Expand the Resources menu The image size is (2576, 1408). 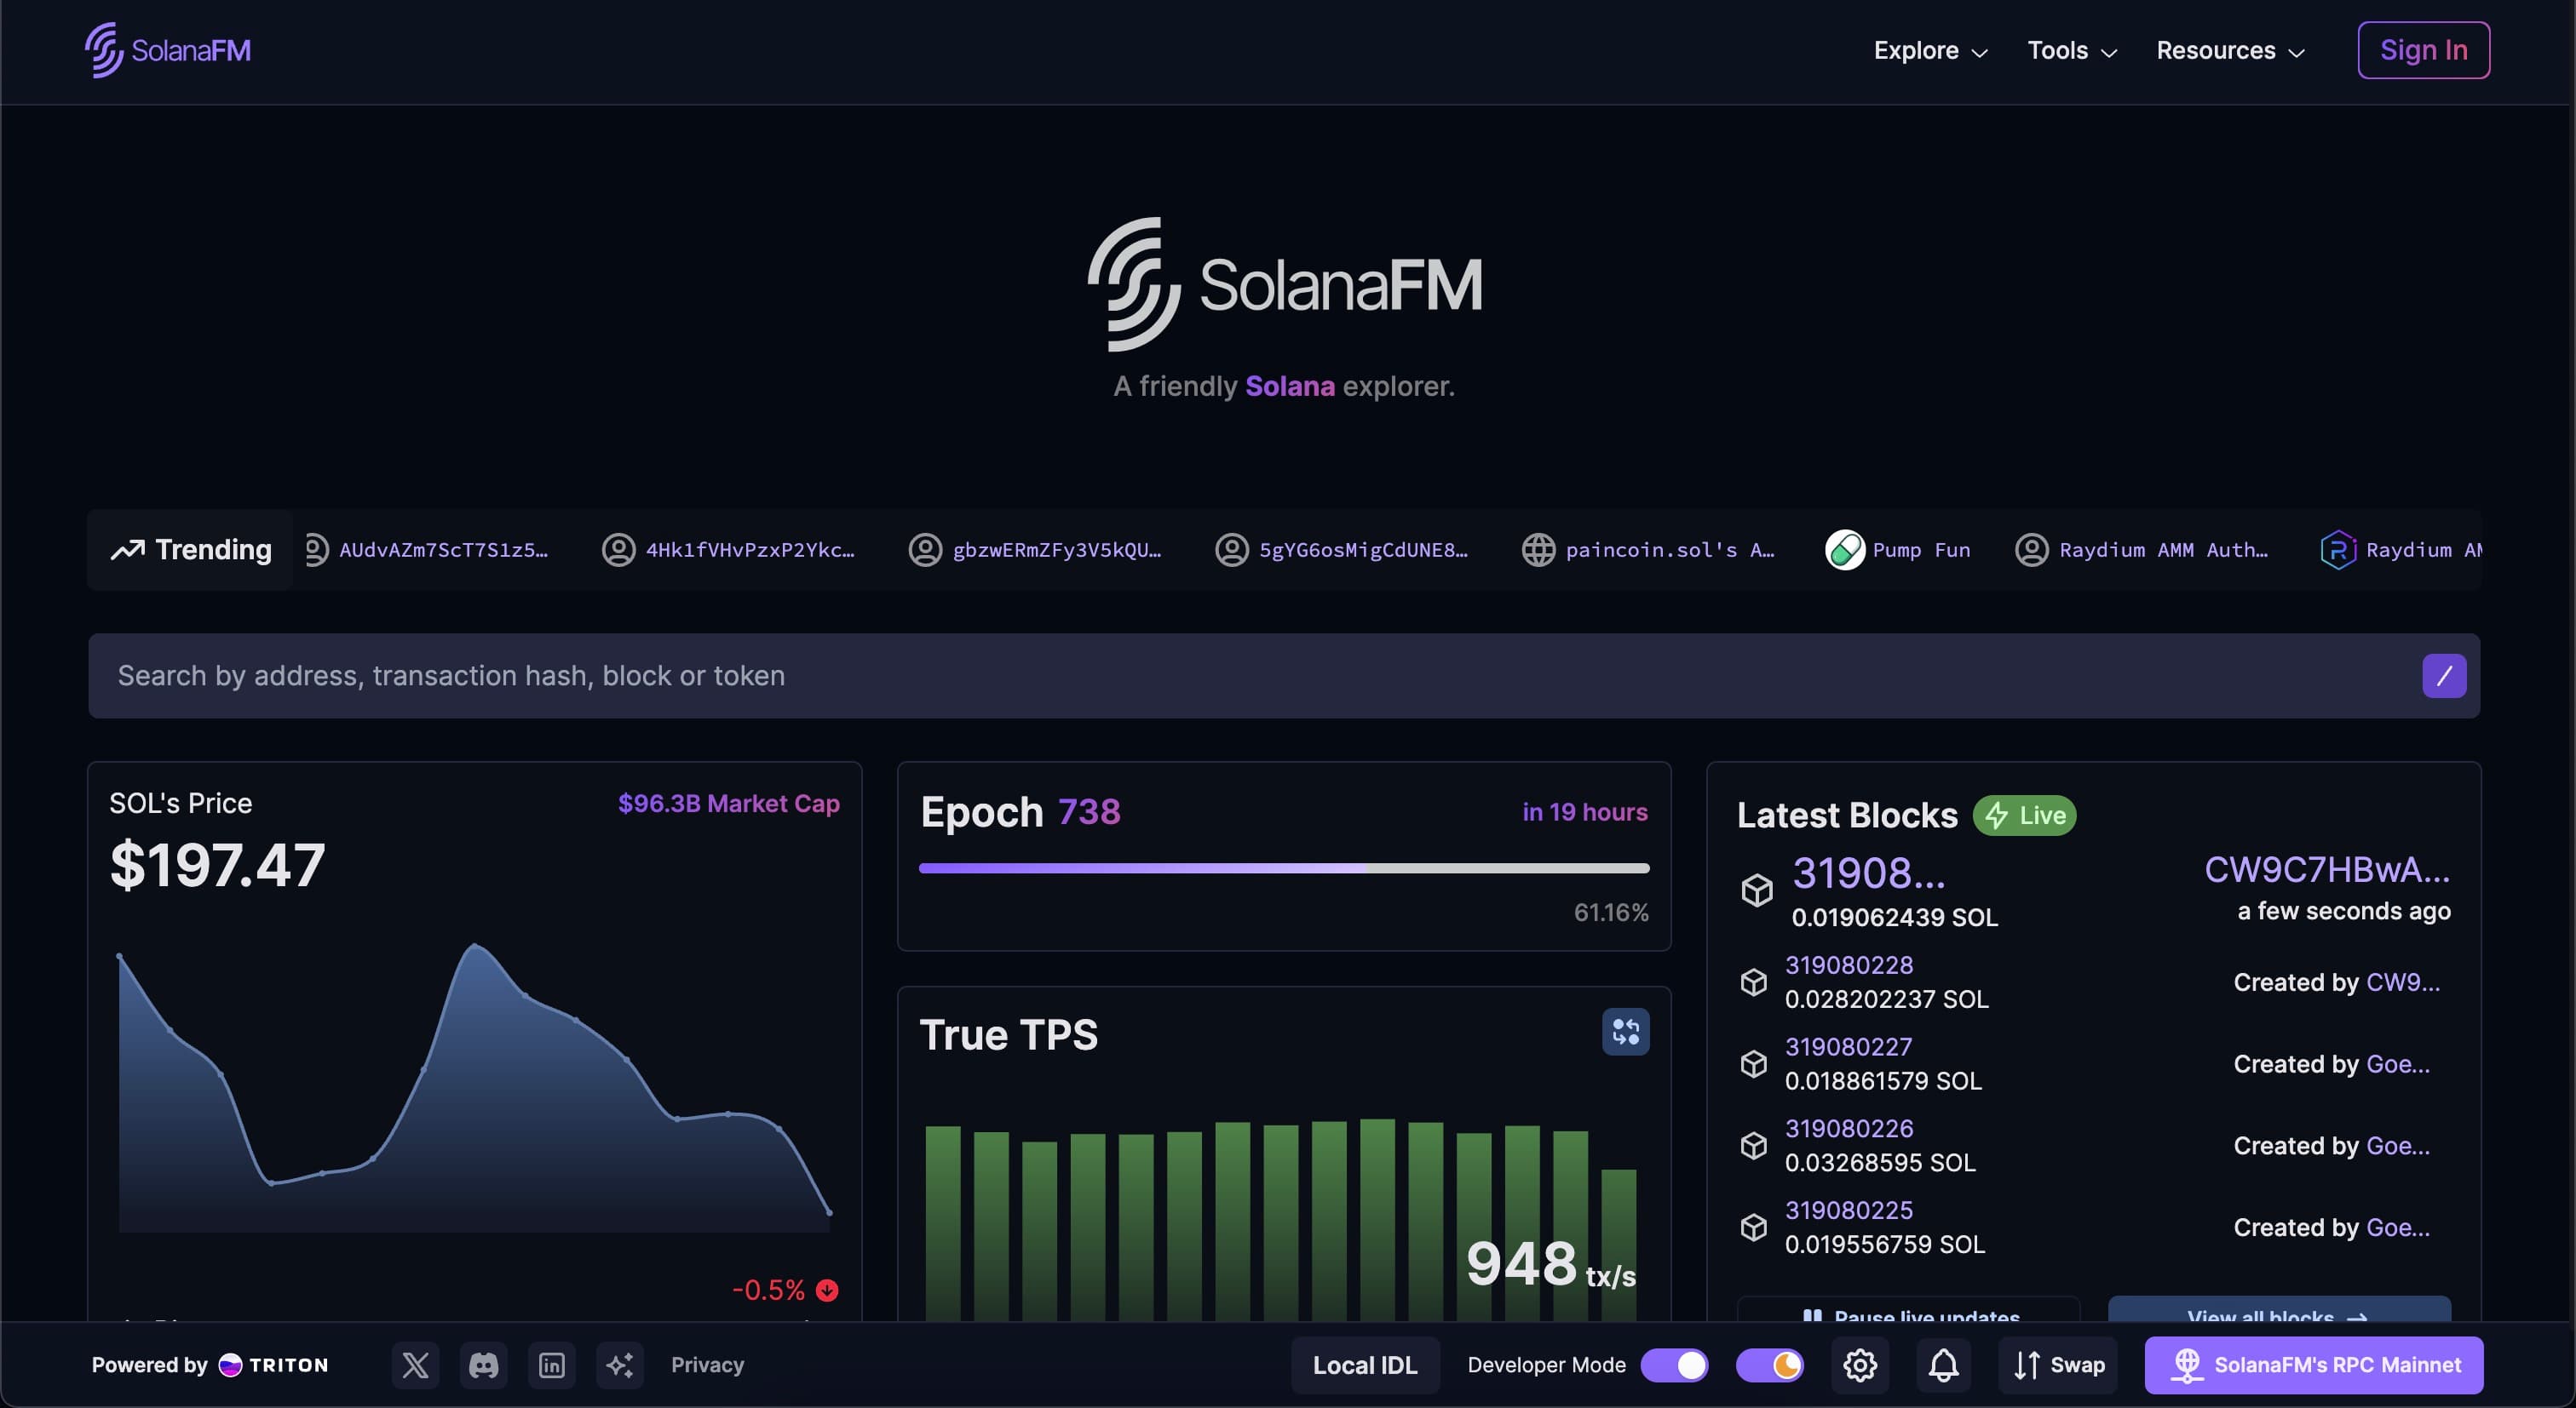tap(2230, 50)
